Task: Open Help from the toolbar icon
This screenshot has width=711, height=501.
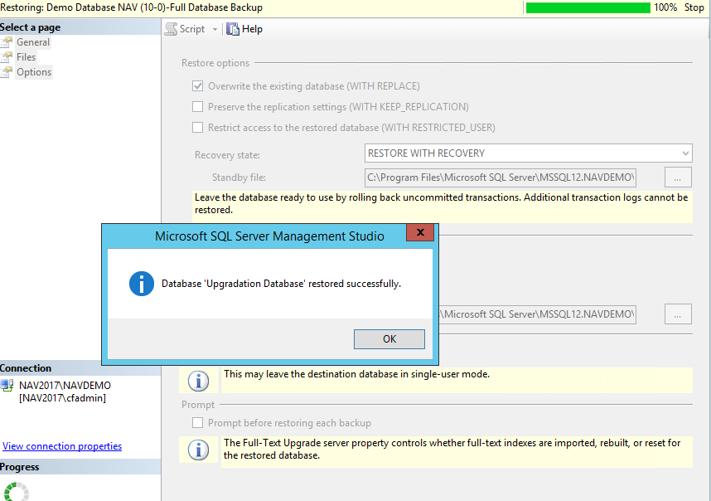Action: (233, 29)
